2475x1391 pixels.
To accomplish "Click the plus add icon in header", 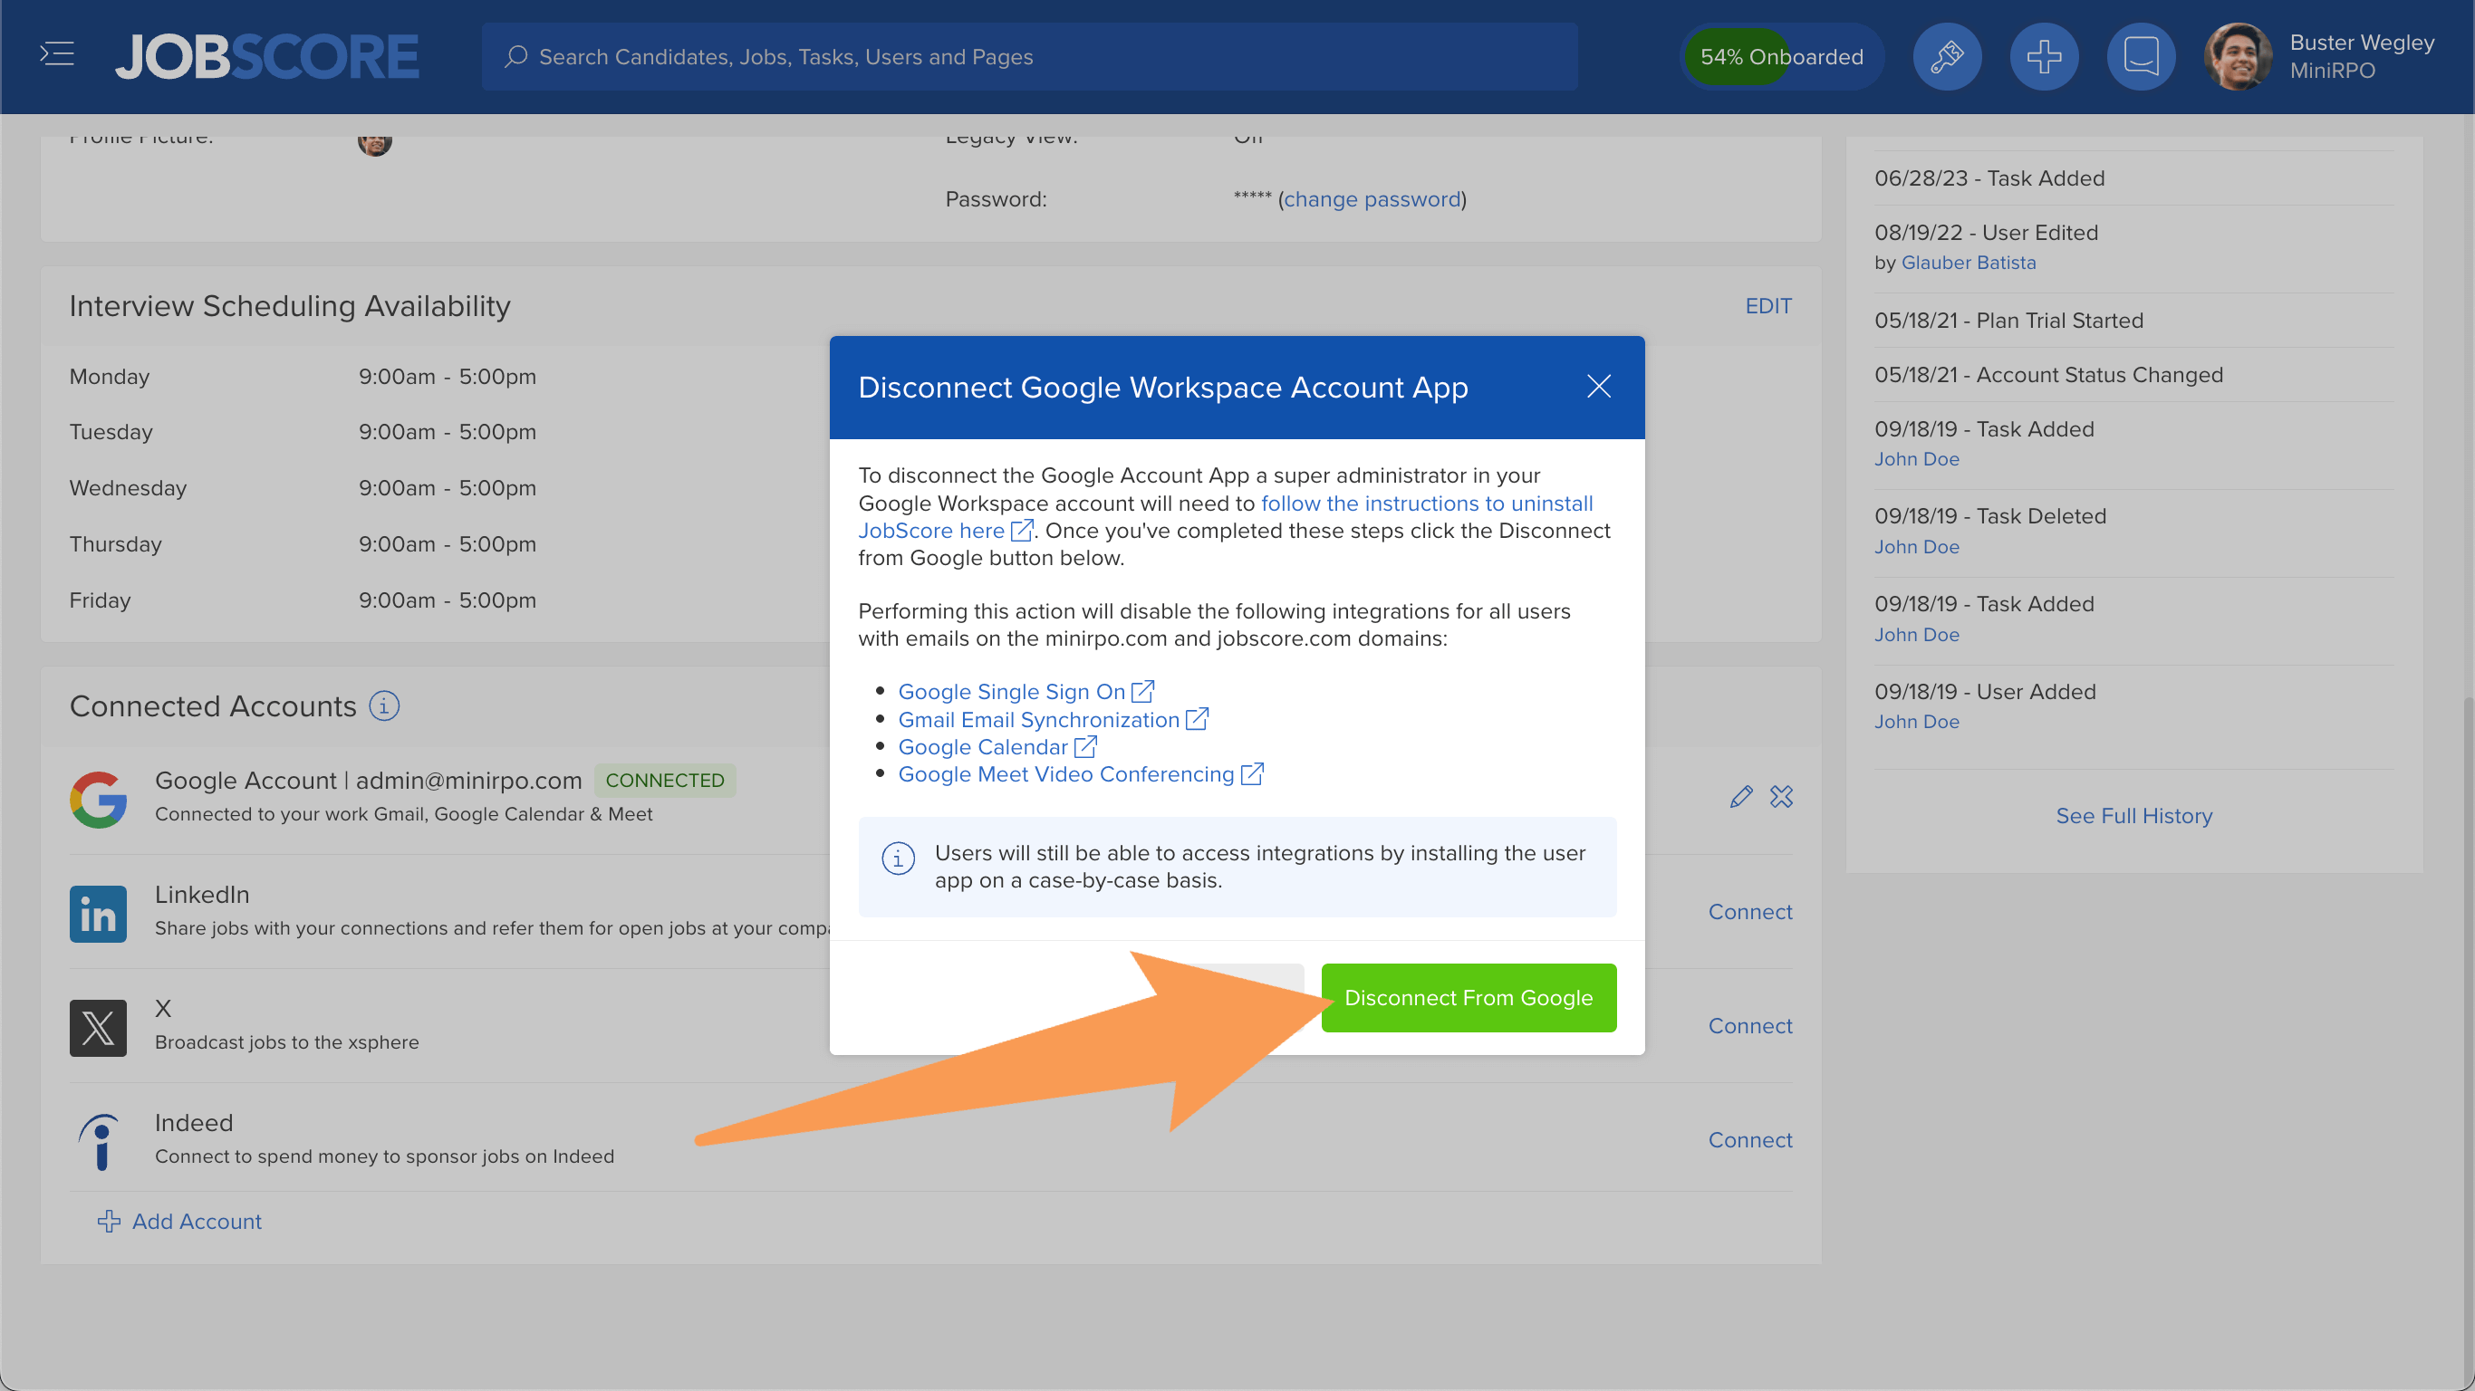I will 2044,57.
